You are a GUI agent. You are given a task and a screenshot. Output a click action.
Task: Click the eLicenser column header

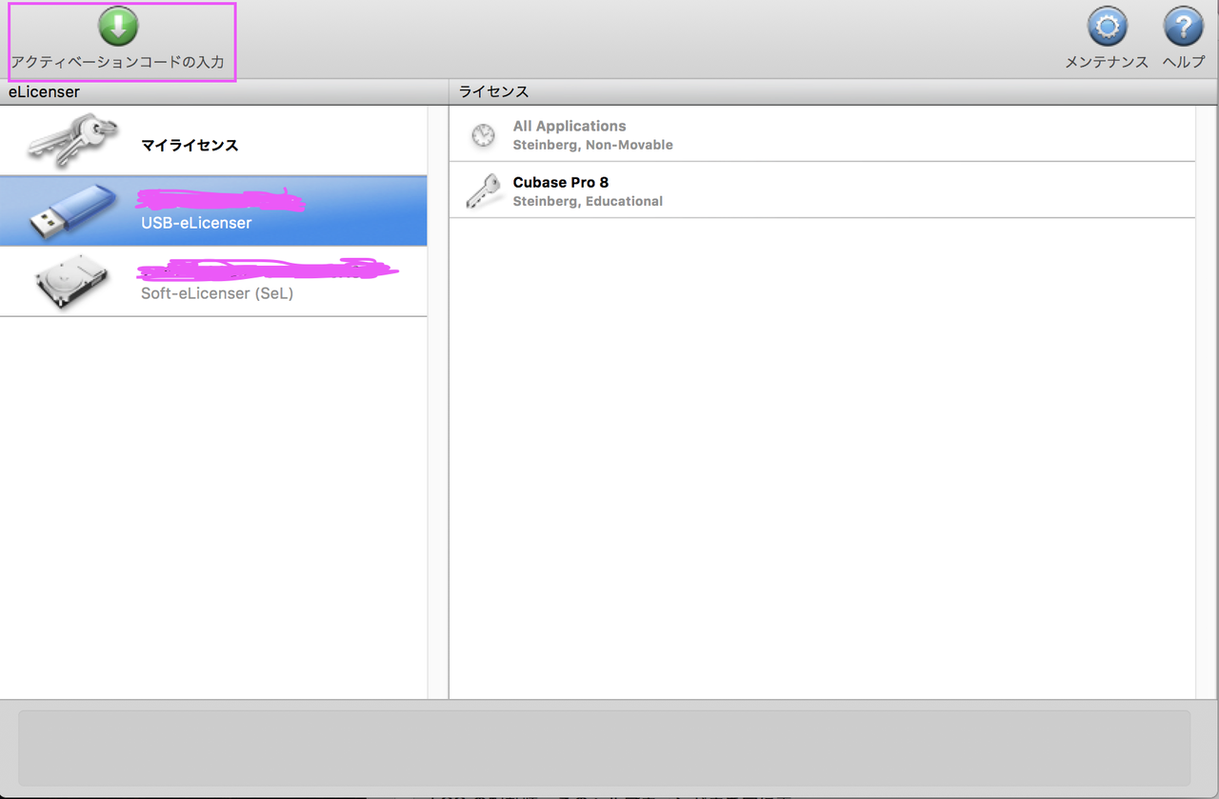pyautogui.click(x=224, y=91)
